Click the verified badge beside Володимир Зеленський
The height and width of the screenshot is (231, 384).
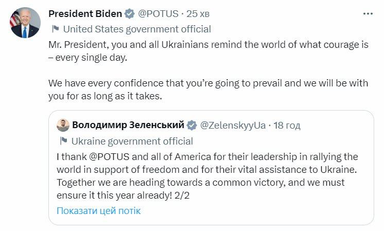coord(191,125)
